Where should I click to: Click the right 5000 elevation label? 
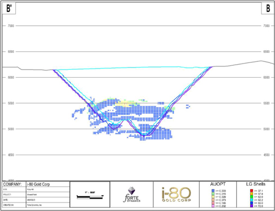coord(267,129)
